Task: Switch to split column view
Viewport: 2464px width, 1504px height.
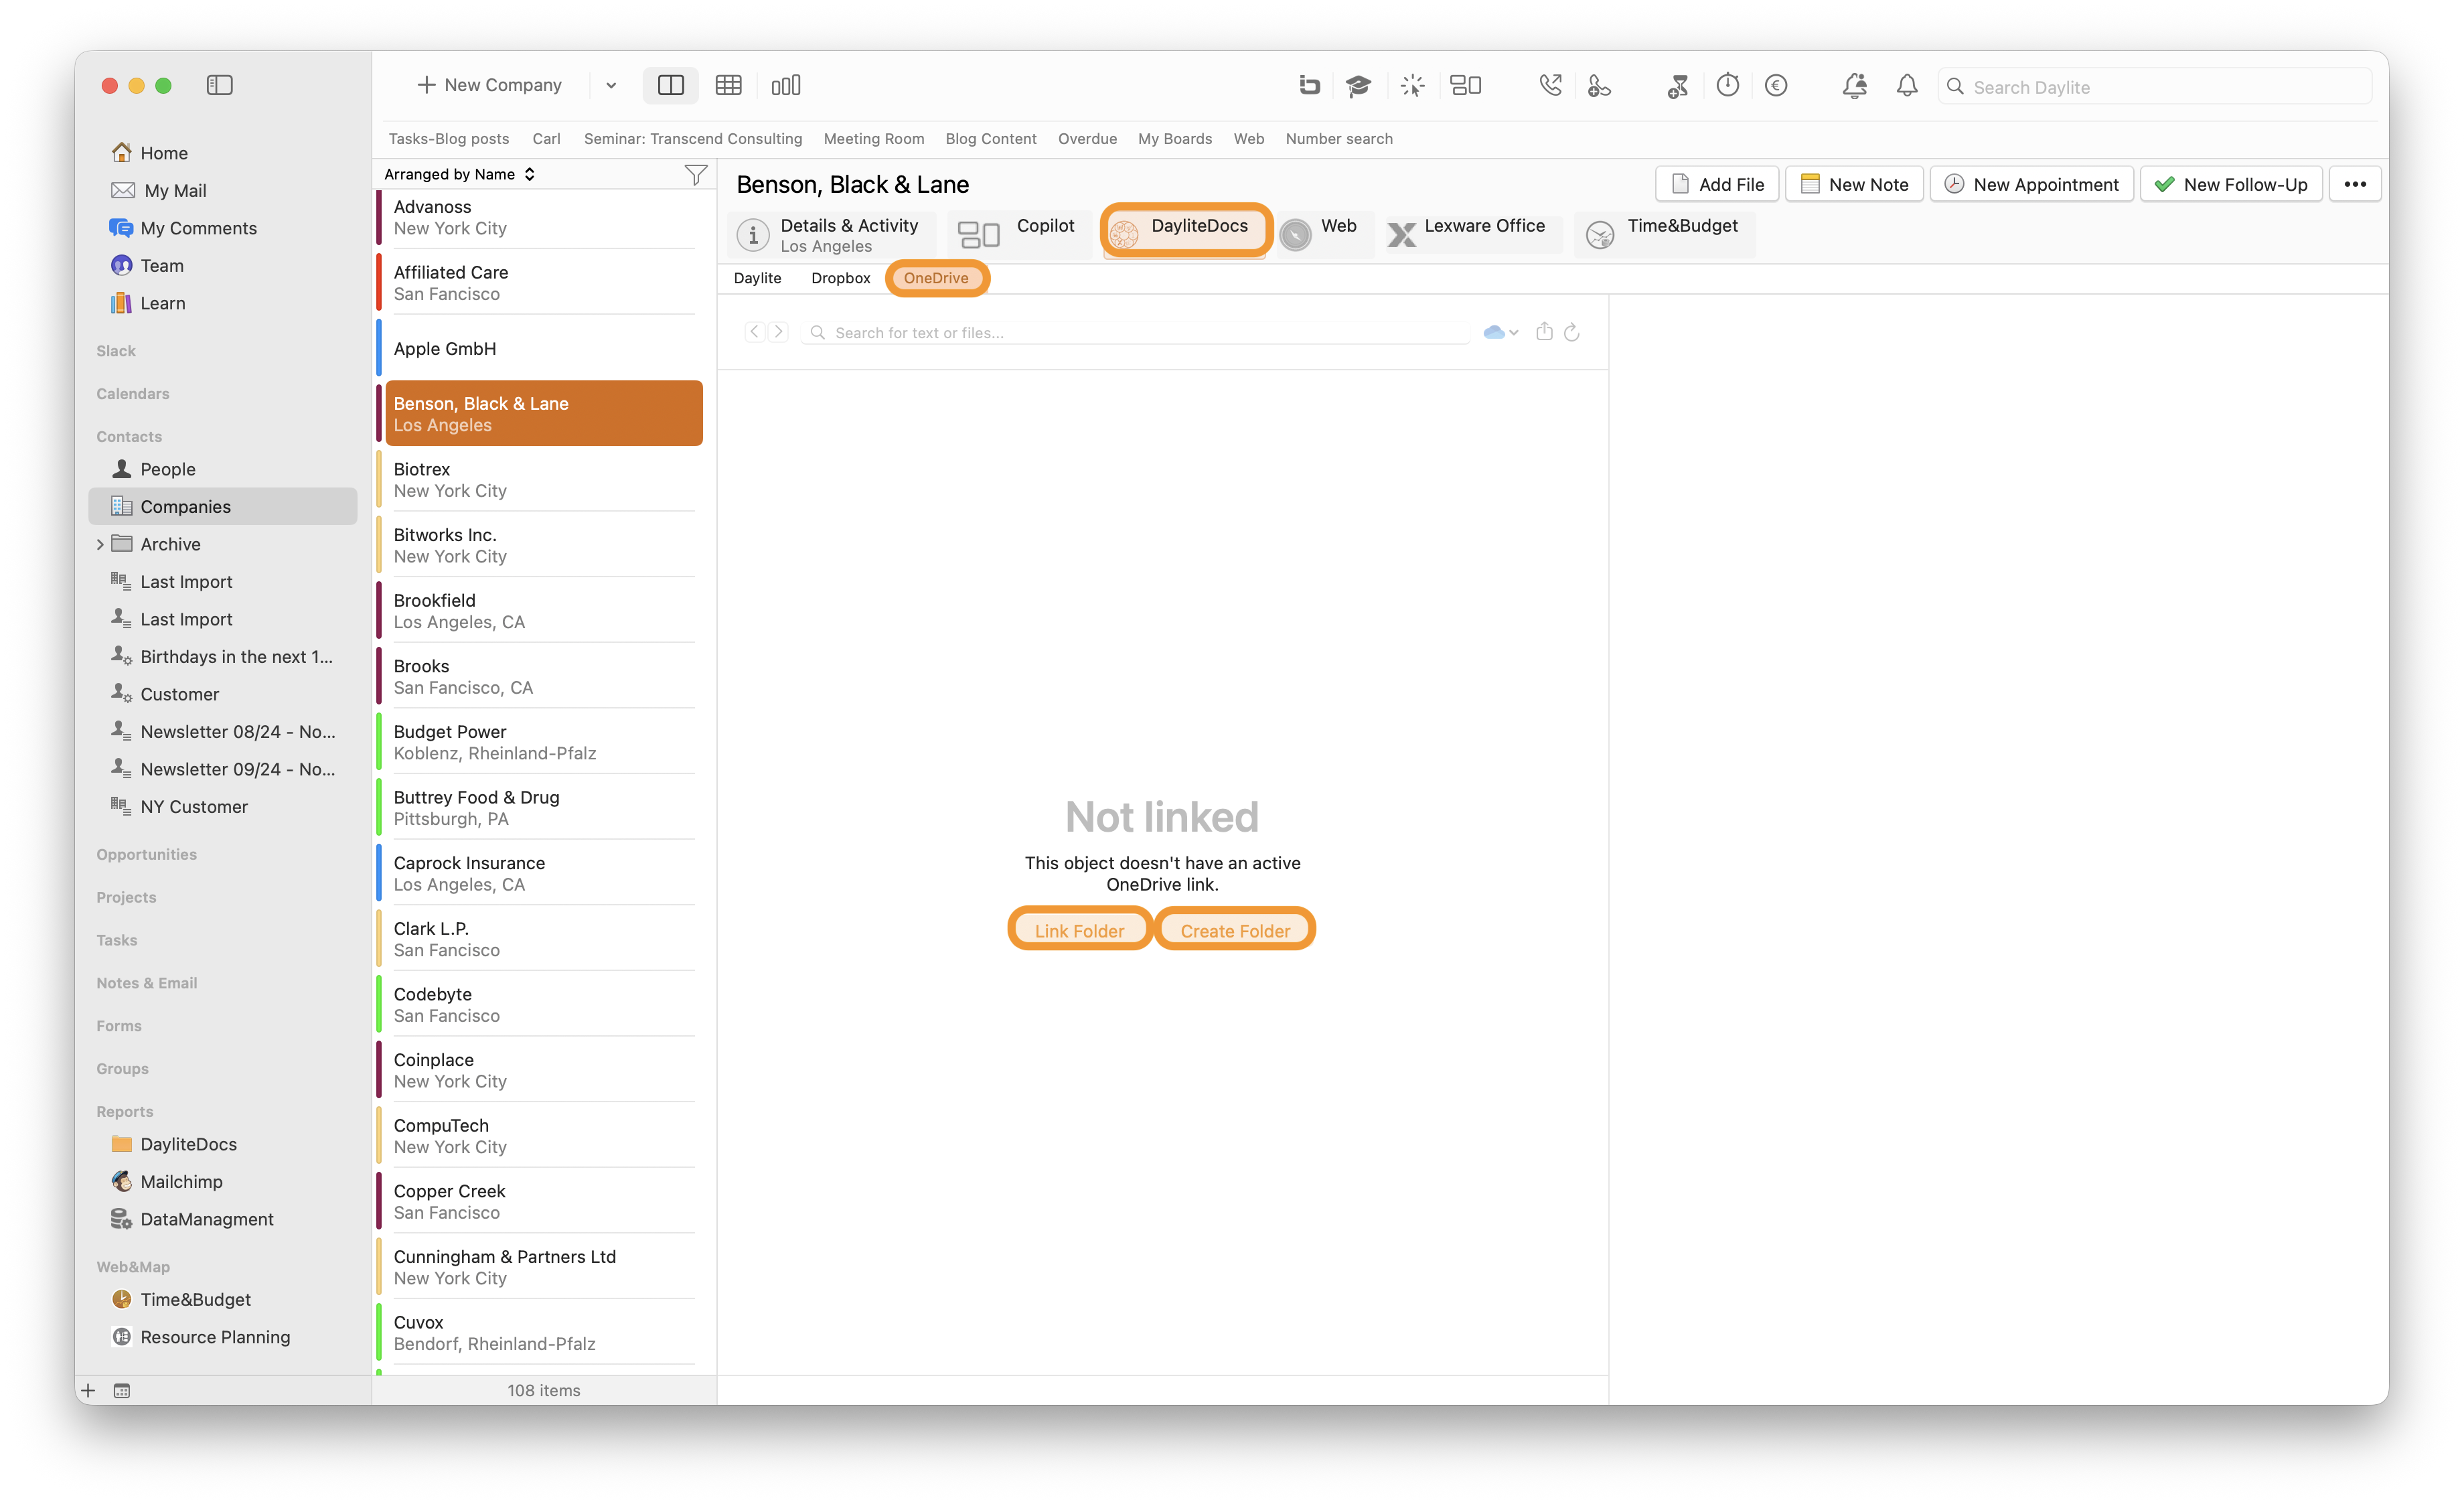Action: [x=671, y=85]
